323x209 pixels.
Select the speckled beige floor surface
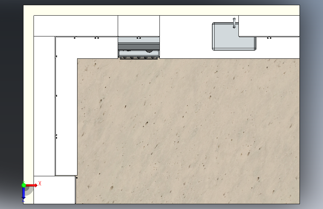[188, 131]
